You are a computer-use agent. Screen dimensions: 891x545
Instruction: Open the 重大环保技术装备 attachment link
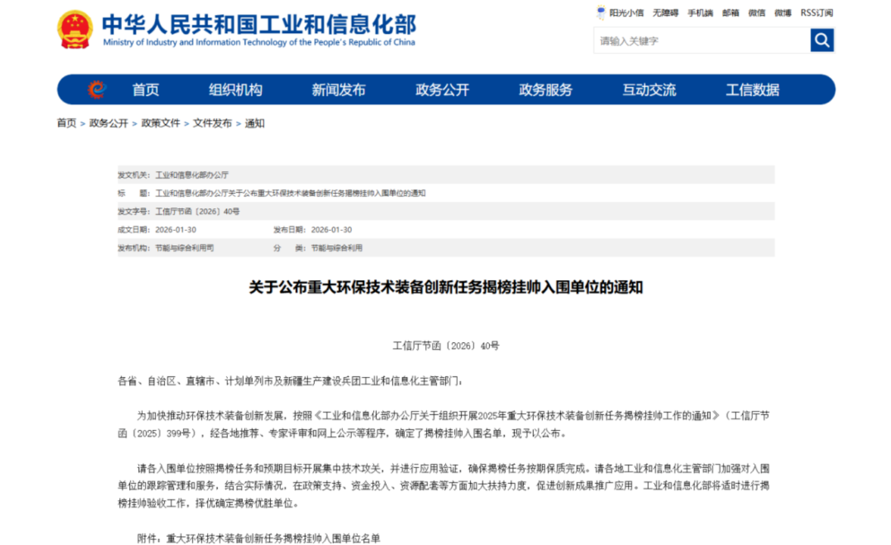tap(273, 538)
